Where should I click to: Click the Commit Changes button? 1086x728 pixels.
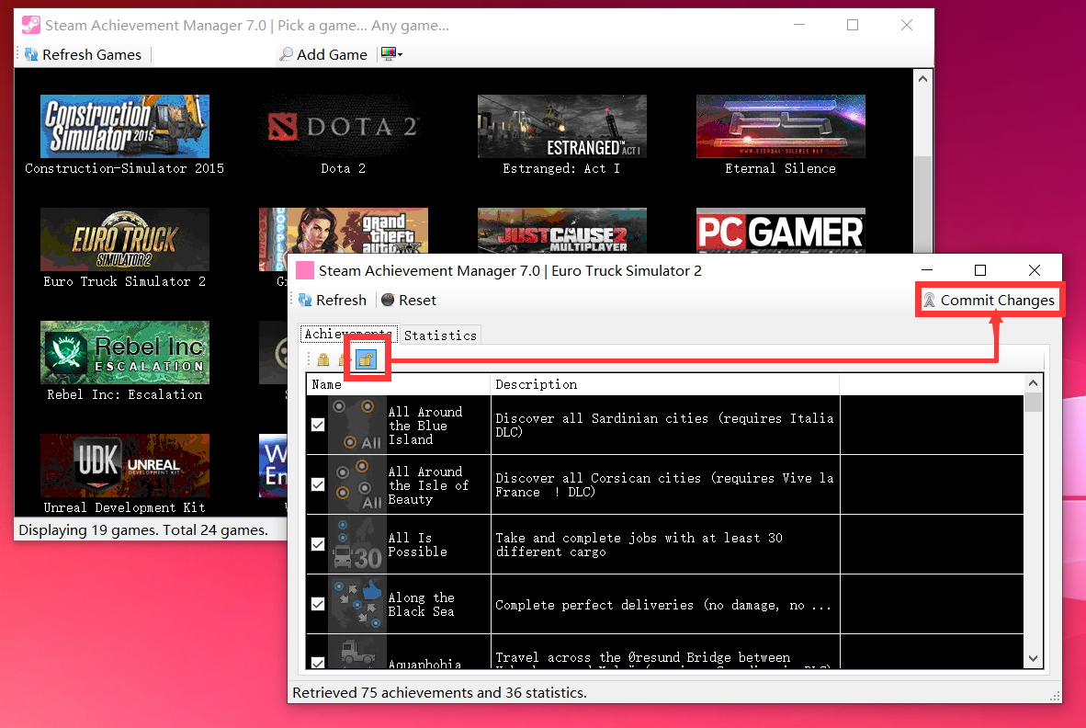[989, 300]
